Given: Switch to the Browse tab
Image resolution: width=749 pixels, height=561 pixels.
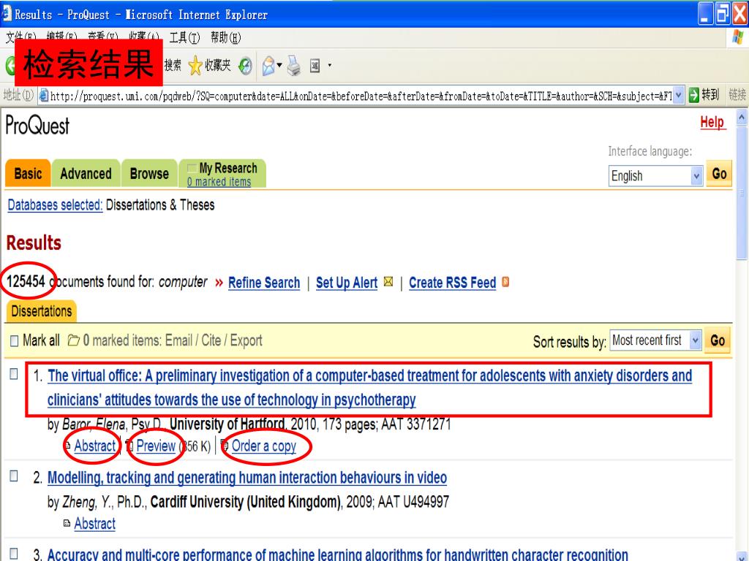Looking at the screenshot, I should click(x=149, y=173).
